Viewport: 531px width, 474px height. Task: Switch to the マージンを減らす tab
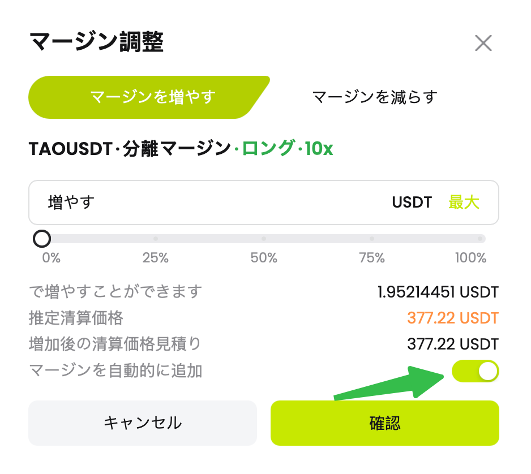click(x=374, y=97)
